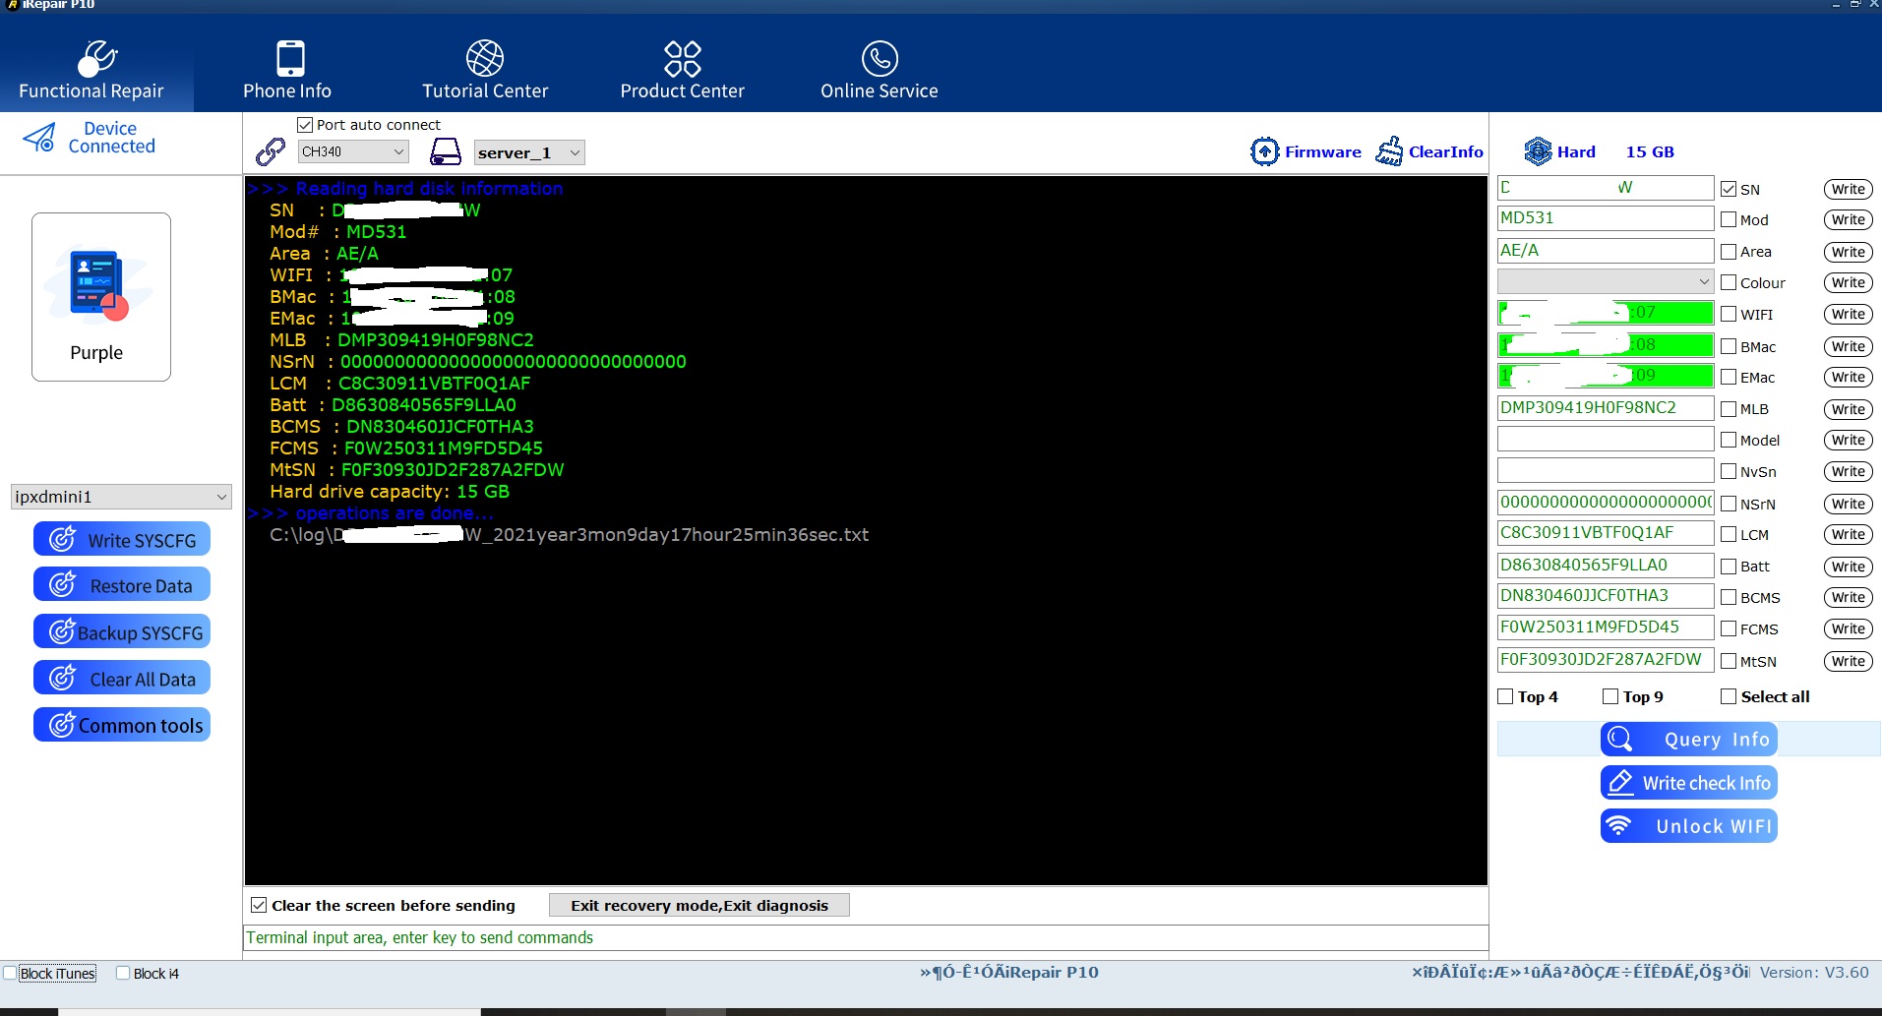Click the chain link connect icon
This screenshot has height=1016, width=1882.
tap(270, 151)
